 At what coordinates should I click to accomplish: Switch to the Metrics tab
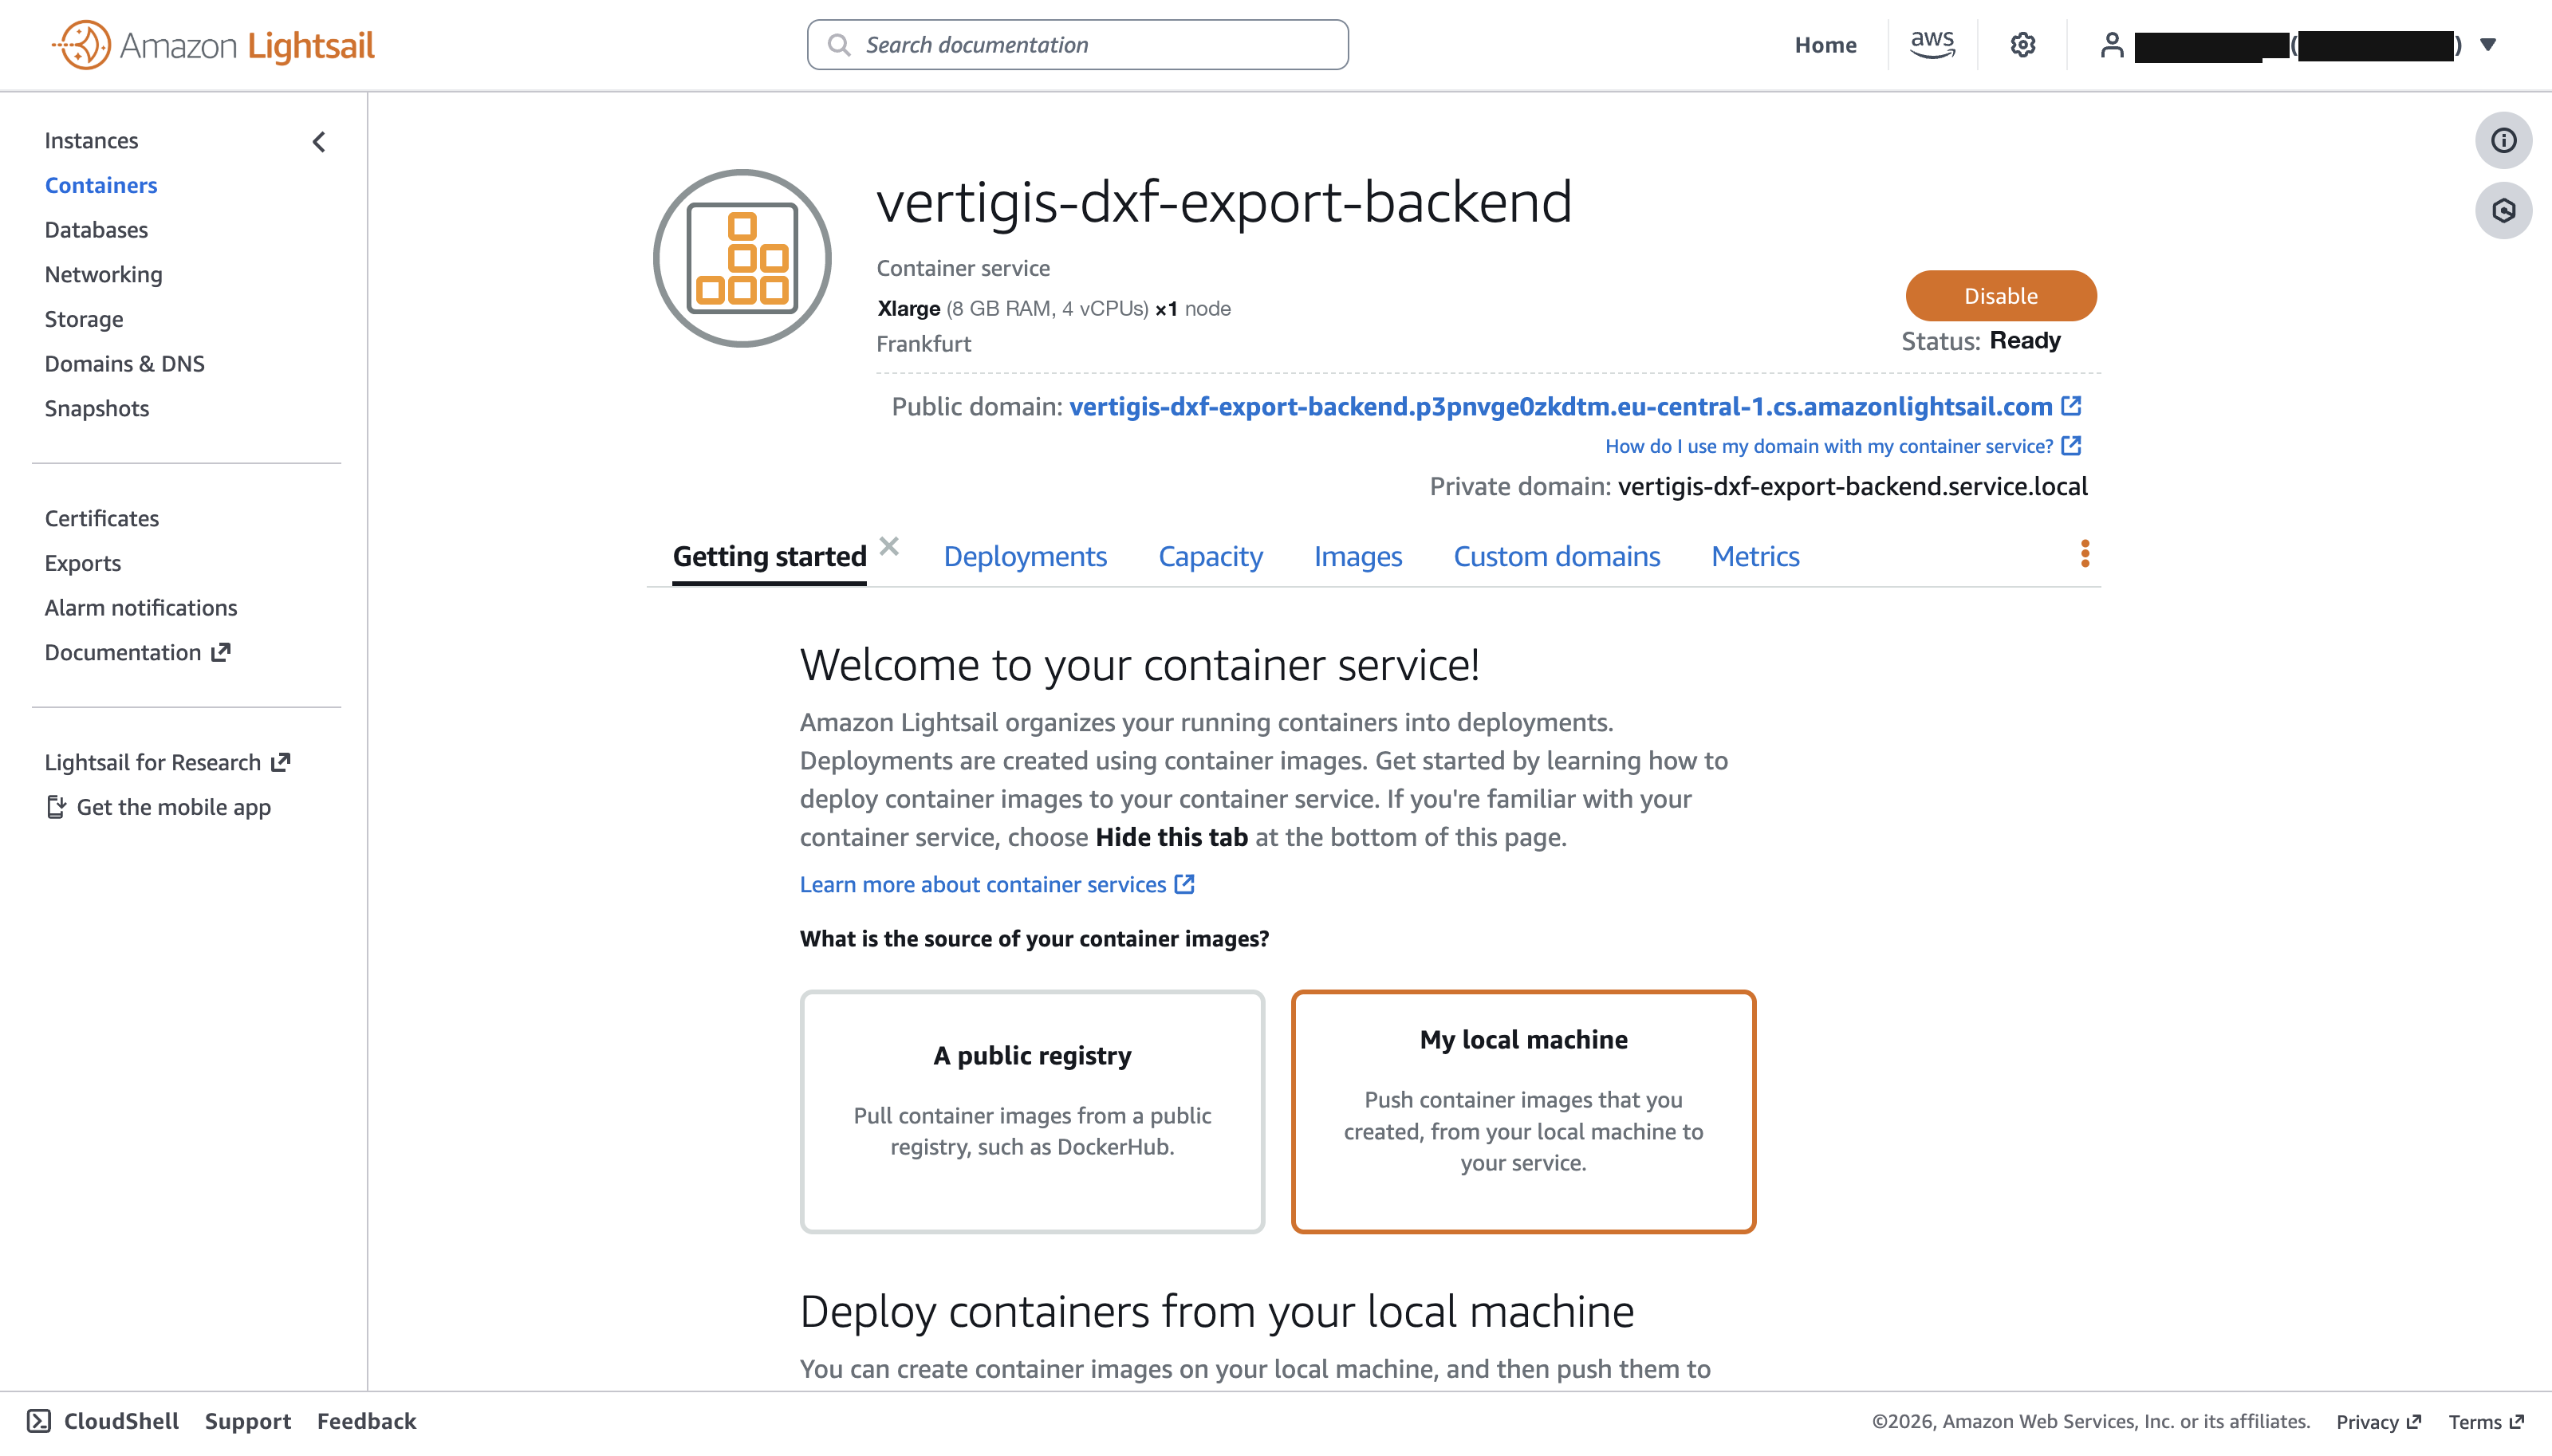point(1755,557)
